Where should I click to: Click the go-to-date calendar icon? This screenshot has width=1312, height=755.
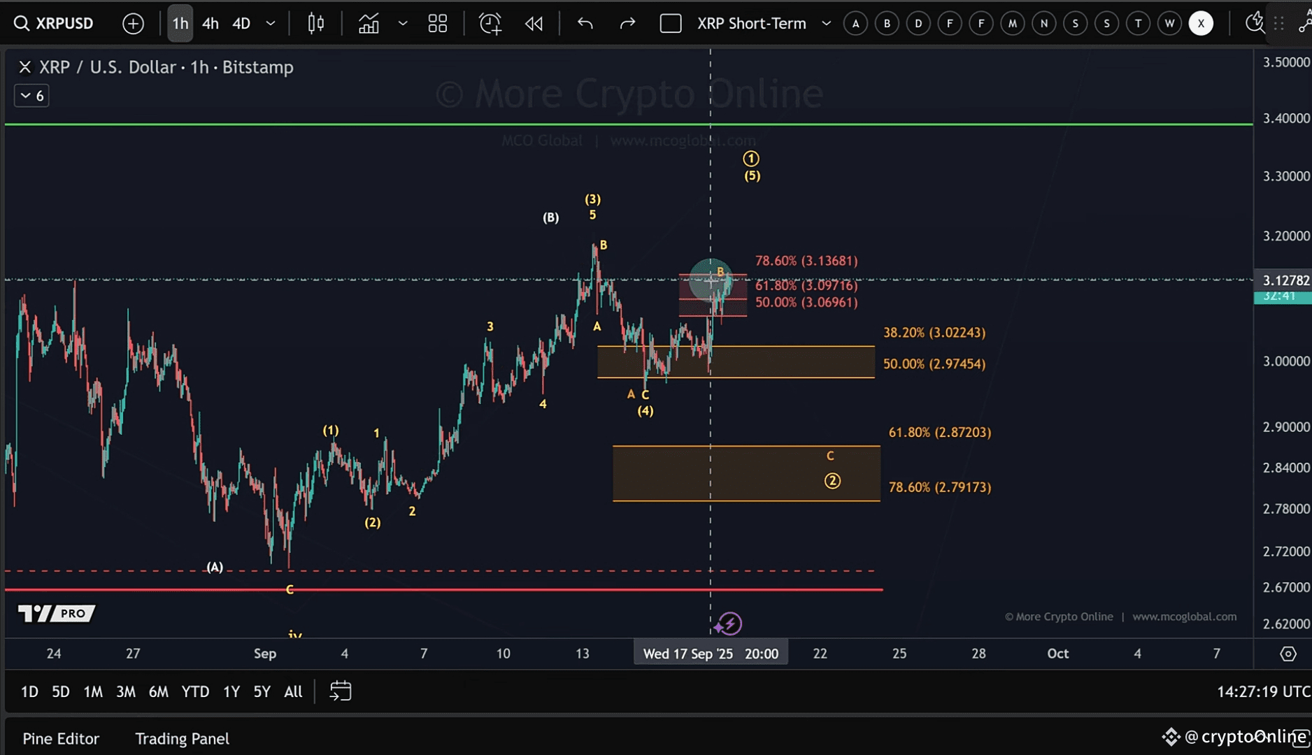[x=341, y=691]
